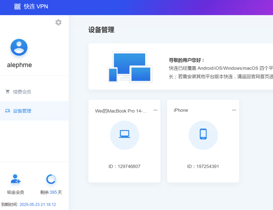
Task: Click the 铂金会员 membership icon
Action: point(16,179)
